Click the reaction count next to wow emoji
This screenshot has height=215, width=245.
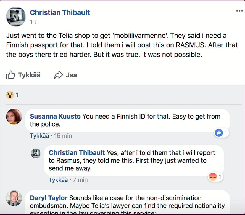(17, 95)
